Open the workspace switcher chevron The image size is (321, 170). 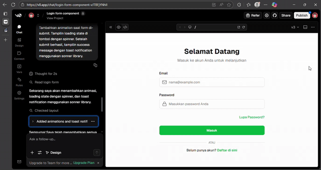click(x=38, y=15)
